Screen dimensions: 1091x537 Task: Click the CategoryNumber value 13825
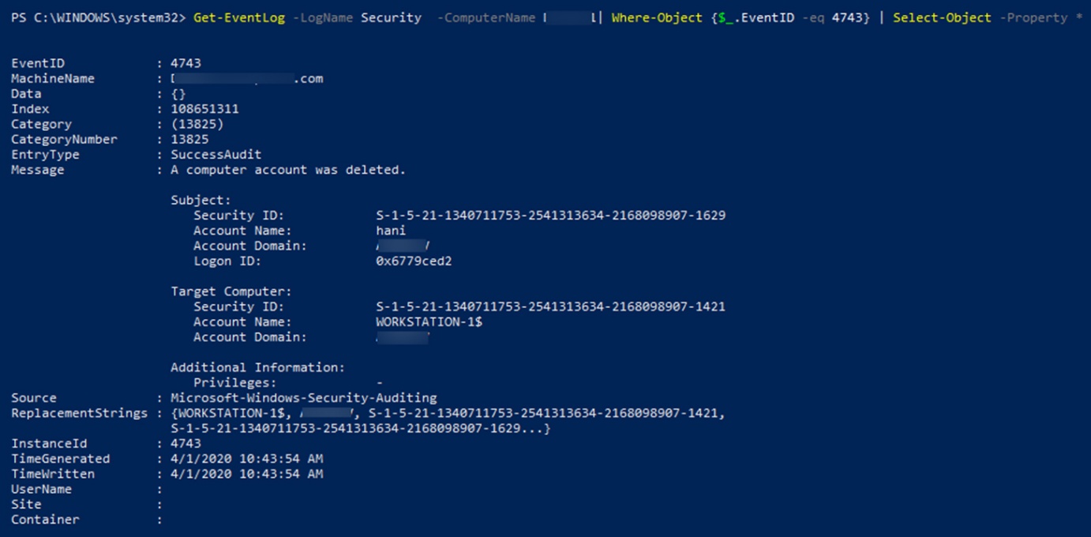pos(189,140)
